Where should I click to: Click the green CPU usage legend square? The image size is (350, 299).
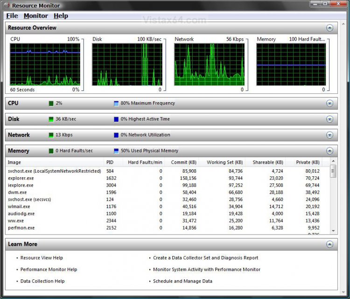point(51,104)
